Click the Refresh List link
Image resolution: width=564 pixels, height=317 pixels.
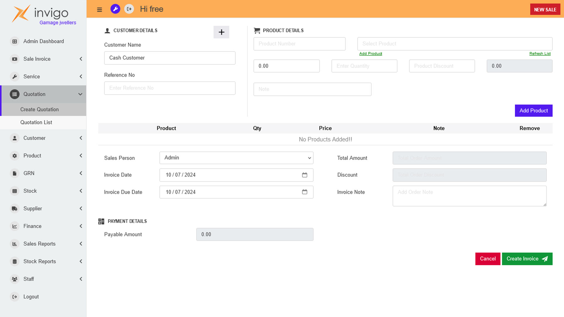pos(540,54)
